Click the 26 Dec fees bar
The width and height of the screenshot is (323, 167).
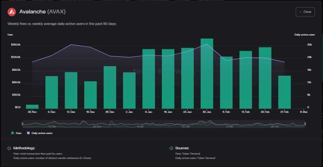click(x=110, y=88)
